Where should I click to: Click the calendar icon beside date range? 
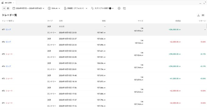click(14, 8)
